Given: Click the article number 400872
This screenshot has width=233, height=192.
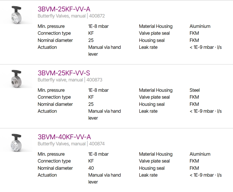Looking at the screenshot, I should pyautogui.click(x=97, y=16).
